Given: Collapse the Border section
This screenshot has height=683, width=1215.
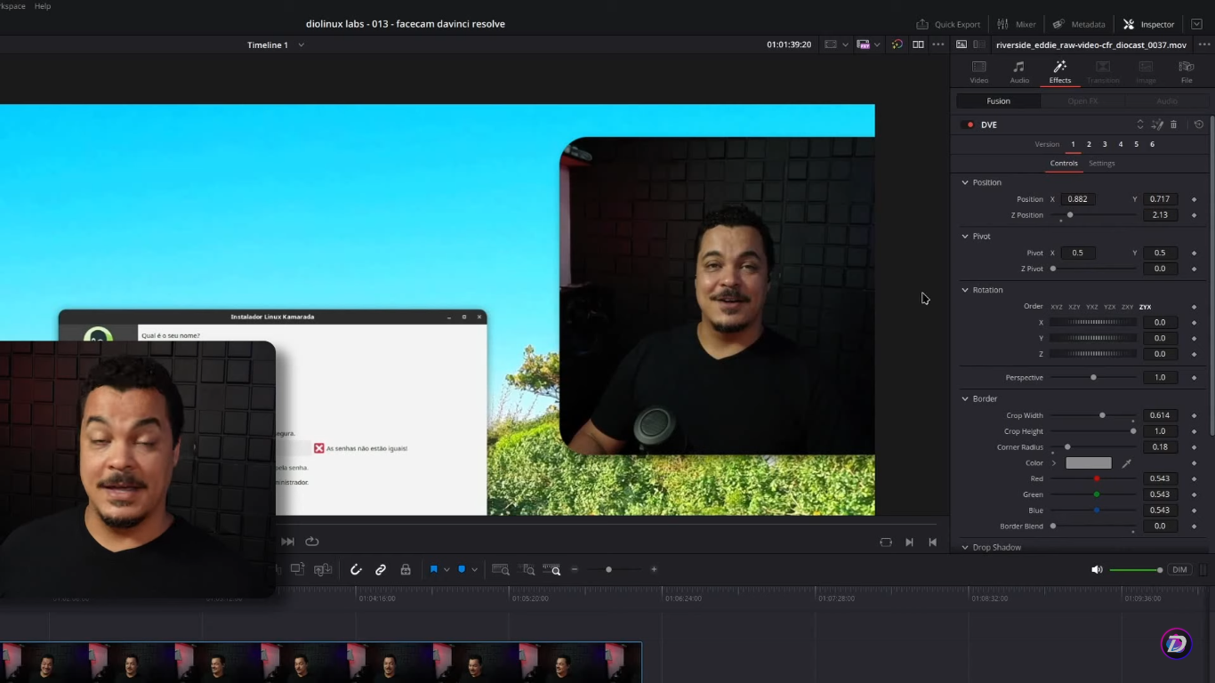Looking at the screenshot, I should point(965,399).
